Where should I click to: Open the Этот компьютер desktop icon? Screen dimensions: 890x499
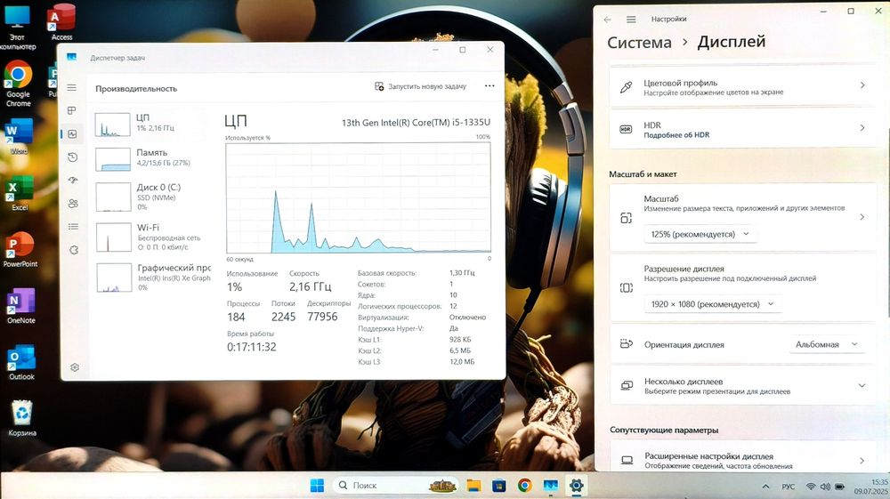(18, 28)
